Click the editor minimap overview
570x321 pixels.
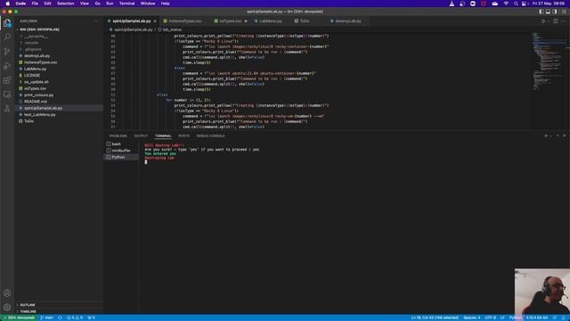[549, 62]
